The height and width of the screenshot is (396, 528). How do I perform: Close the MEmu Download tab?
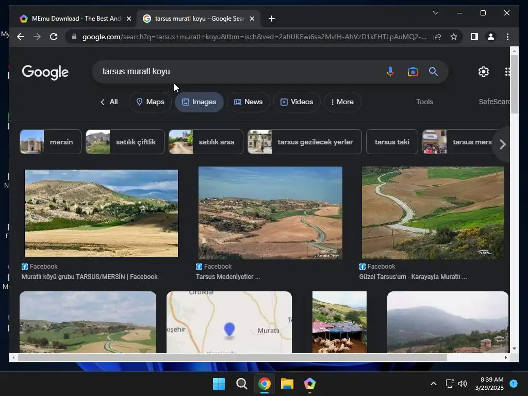(x=128, y=19)
